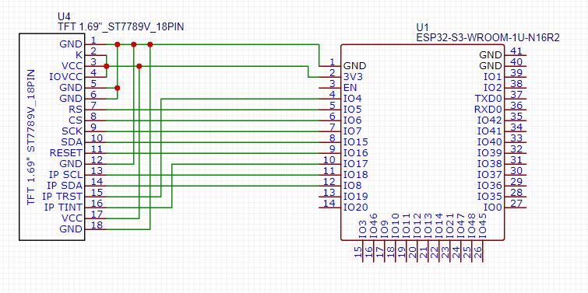Click the IO0 pin label on U1
Screen dimensions: 588x293
coord(492,207)
